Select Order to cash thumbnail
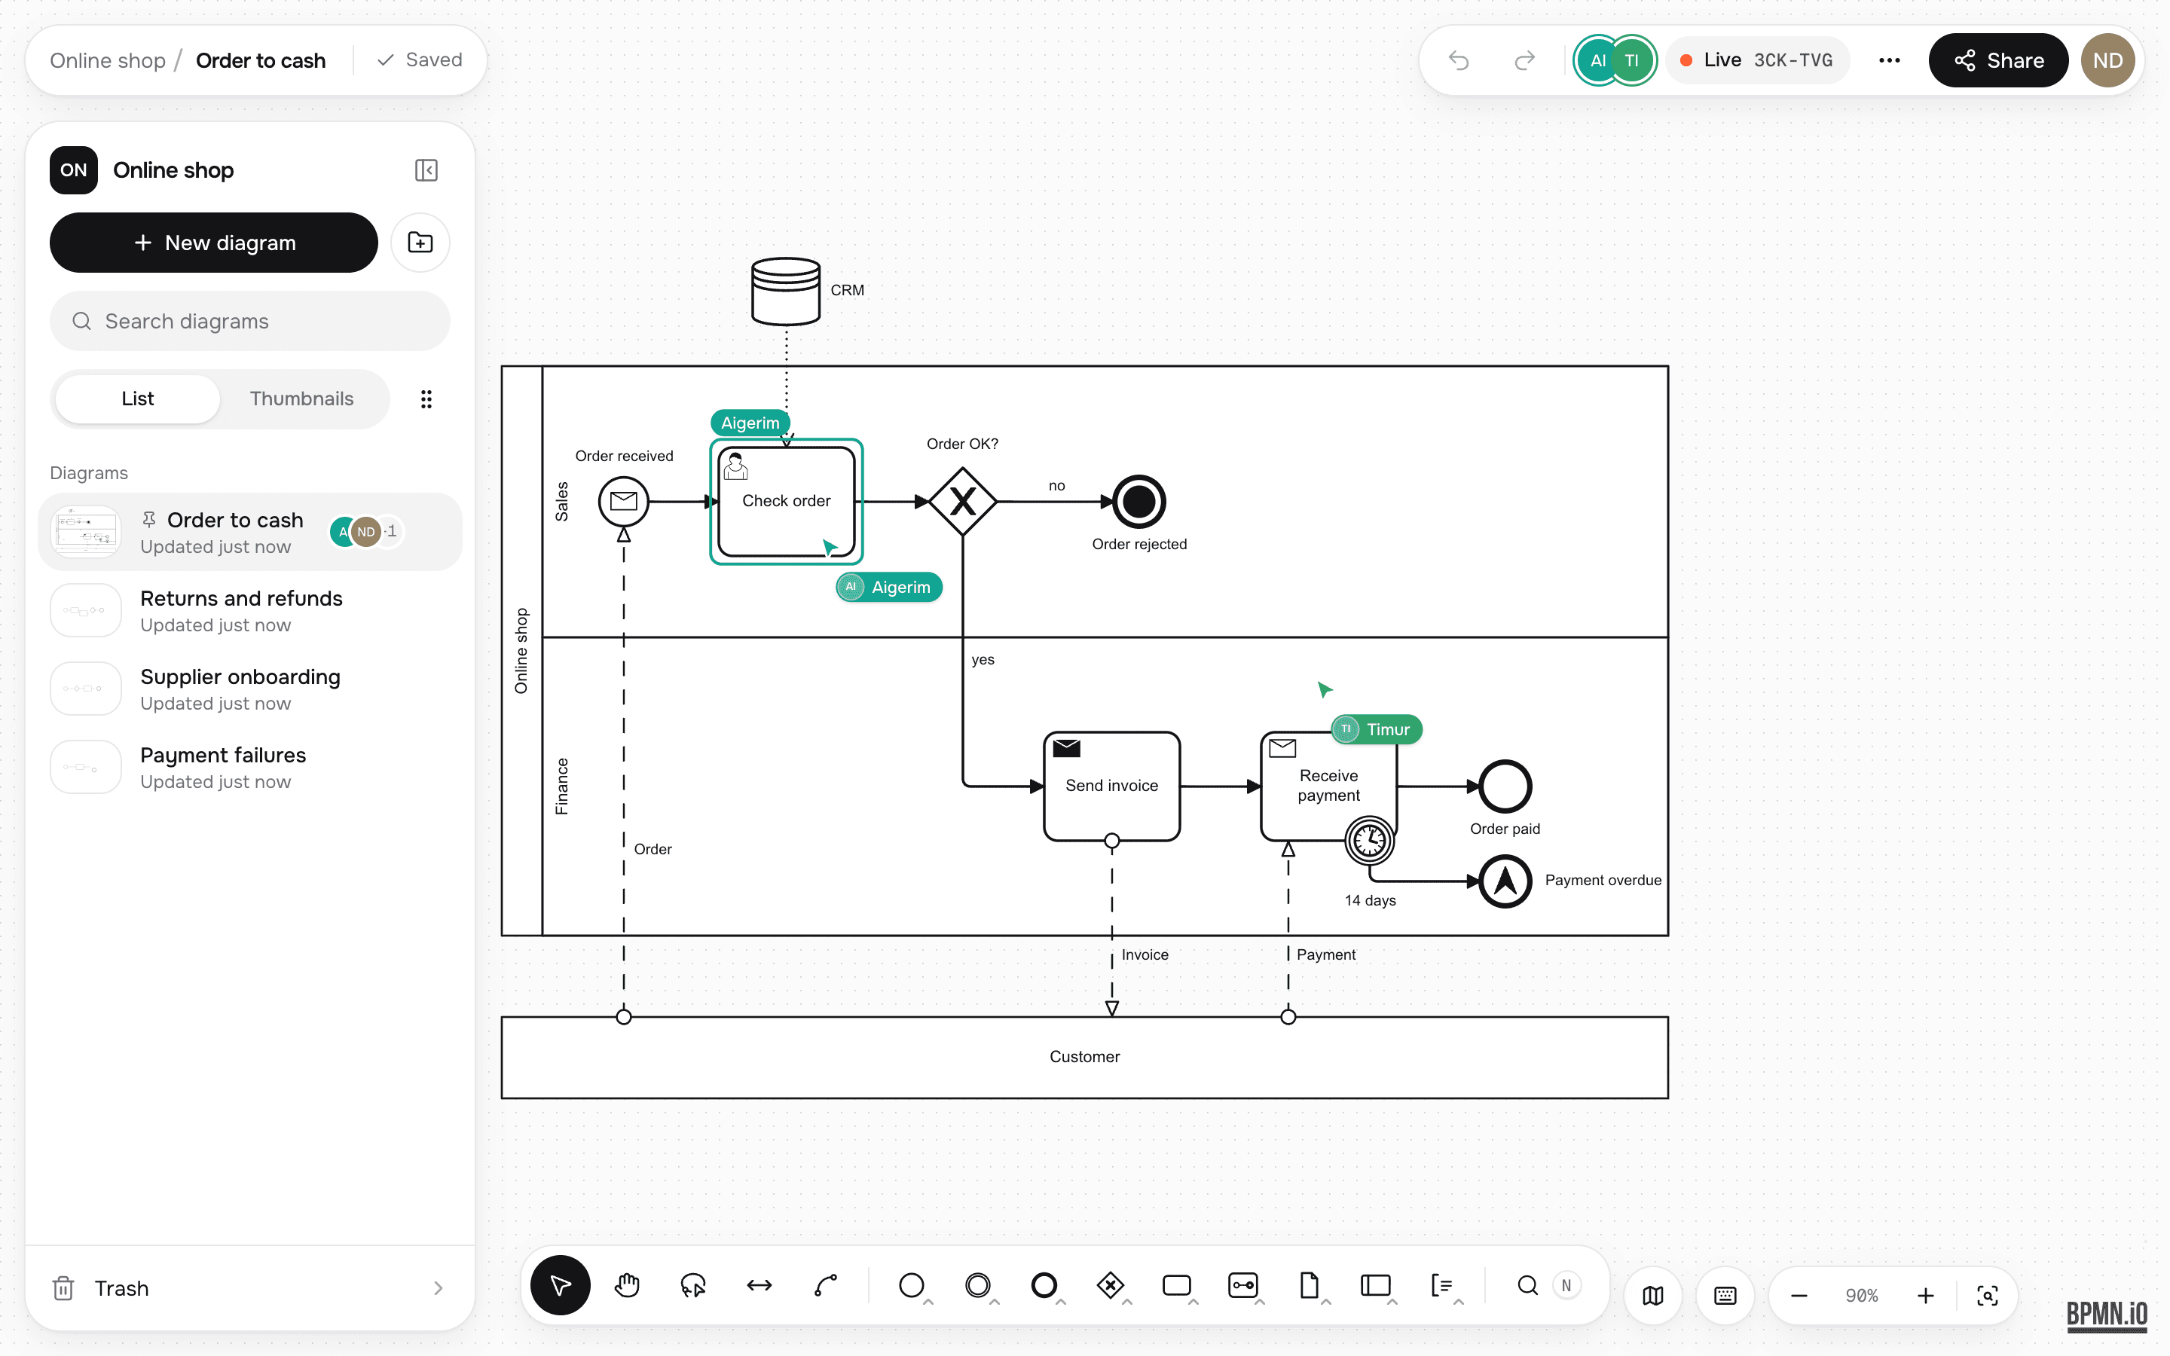 coord(86,531)
